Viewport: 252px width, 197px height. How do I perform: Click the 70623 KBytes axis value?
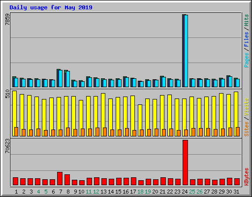tap(7, 146)
